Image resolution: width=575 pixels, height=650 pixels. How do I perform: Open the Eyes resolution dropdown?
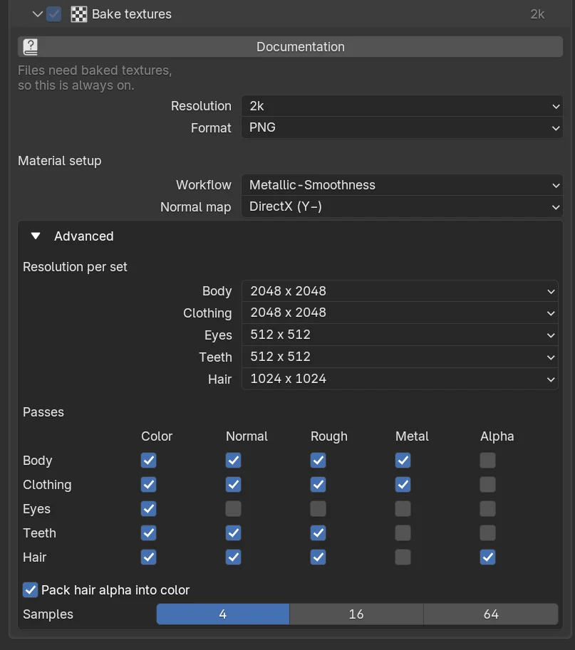point(400,335)
